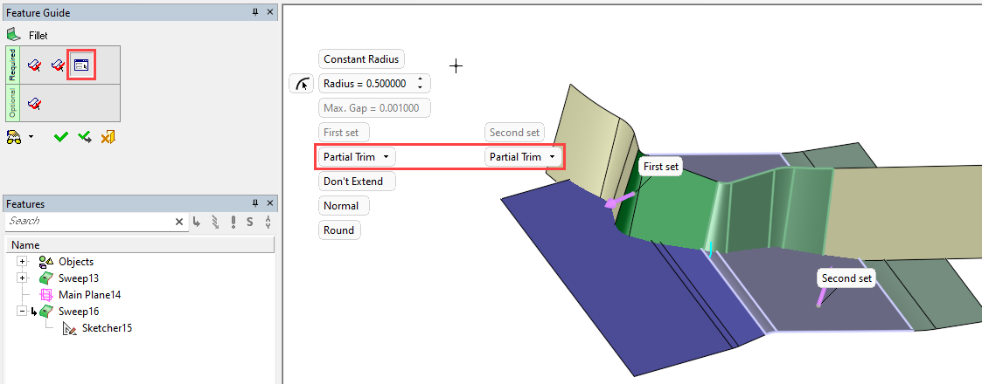Open the second set Partial Trim dropdown
This screenshot has width=982, height=384.
[523, 157]
